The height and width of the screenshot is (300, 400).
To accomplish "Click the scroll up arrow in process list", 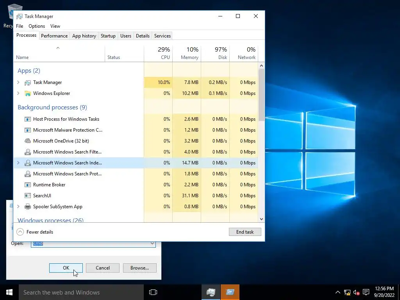I will point(261,66).
